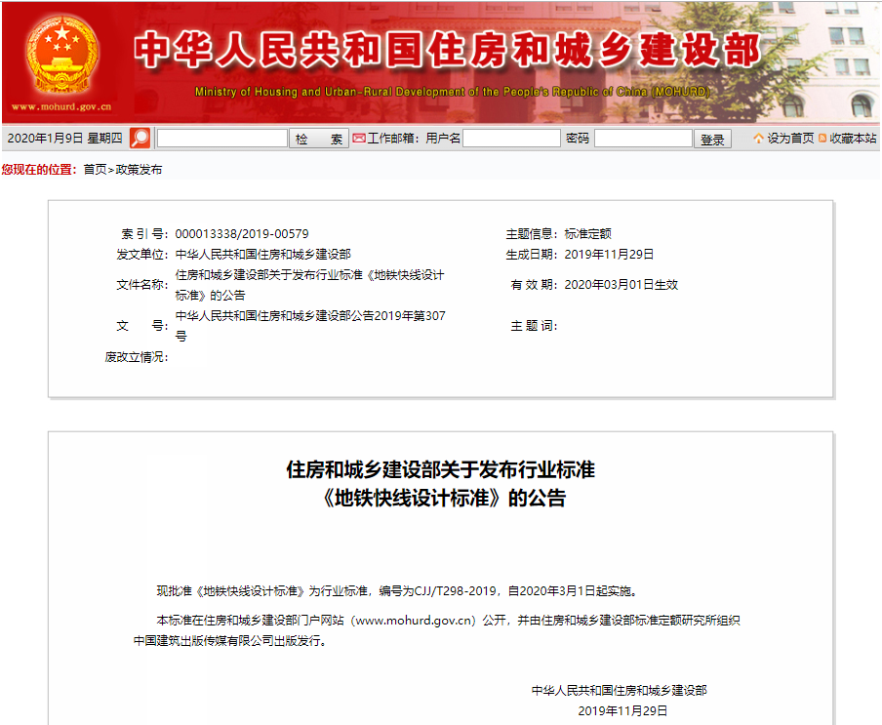
Task: Click the home icon beside 设为首页
Action: pos(758,139)
